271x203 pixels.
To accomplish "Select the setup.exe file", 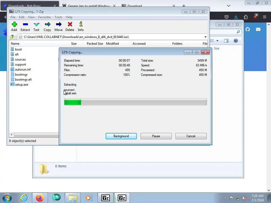I will (x=19, y=84).
